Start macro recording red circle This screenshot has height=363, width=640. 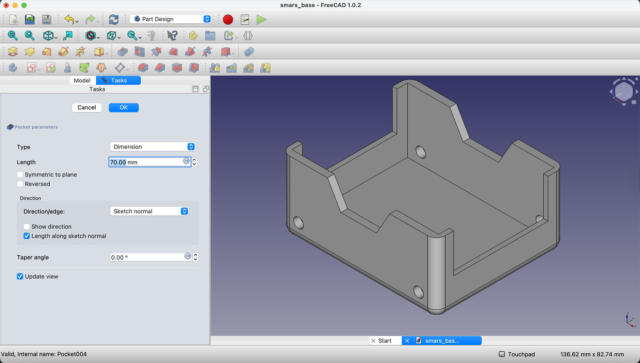[228, 19]
